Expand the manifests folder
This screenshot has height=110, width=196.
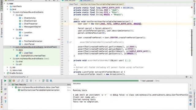(7, 6)
